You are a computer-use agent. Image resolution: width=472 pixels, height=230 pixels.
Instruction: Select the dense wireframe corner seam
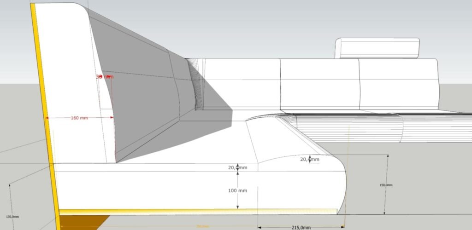(x=195, y=85)
